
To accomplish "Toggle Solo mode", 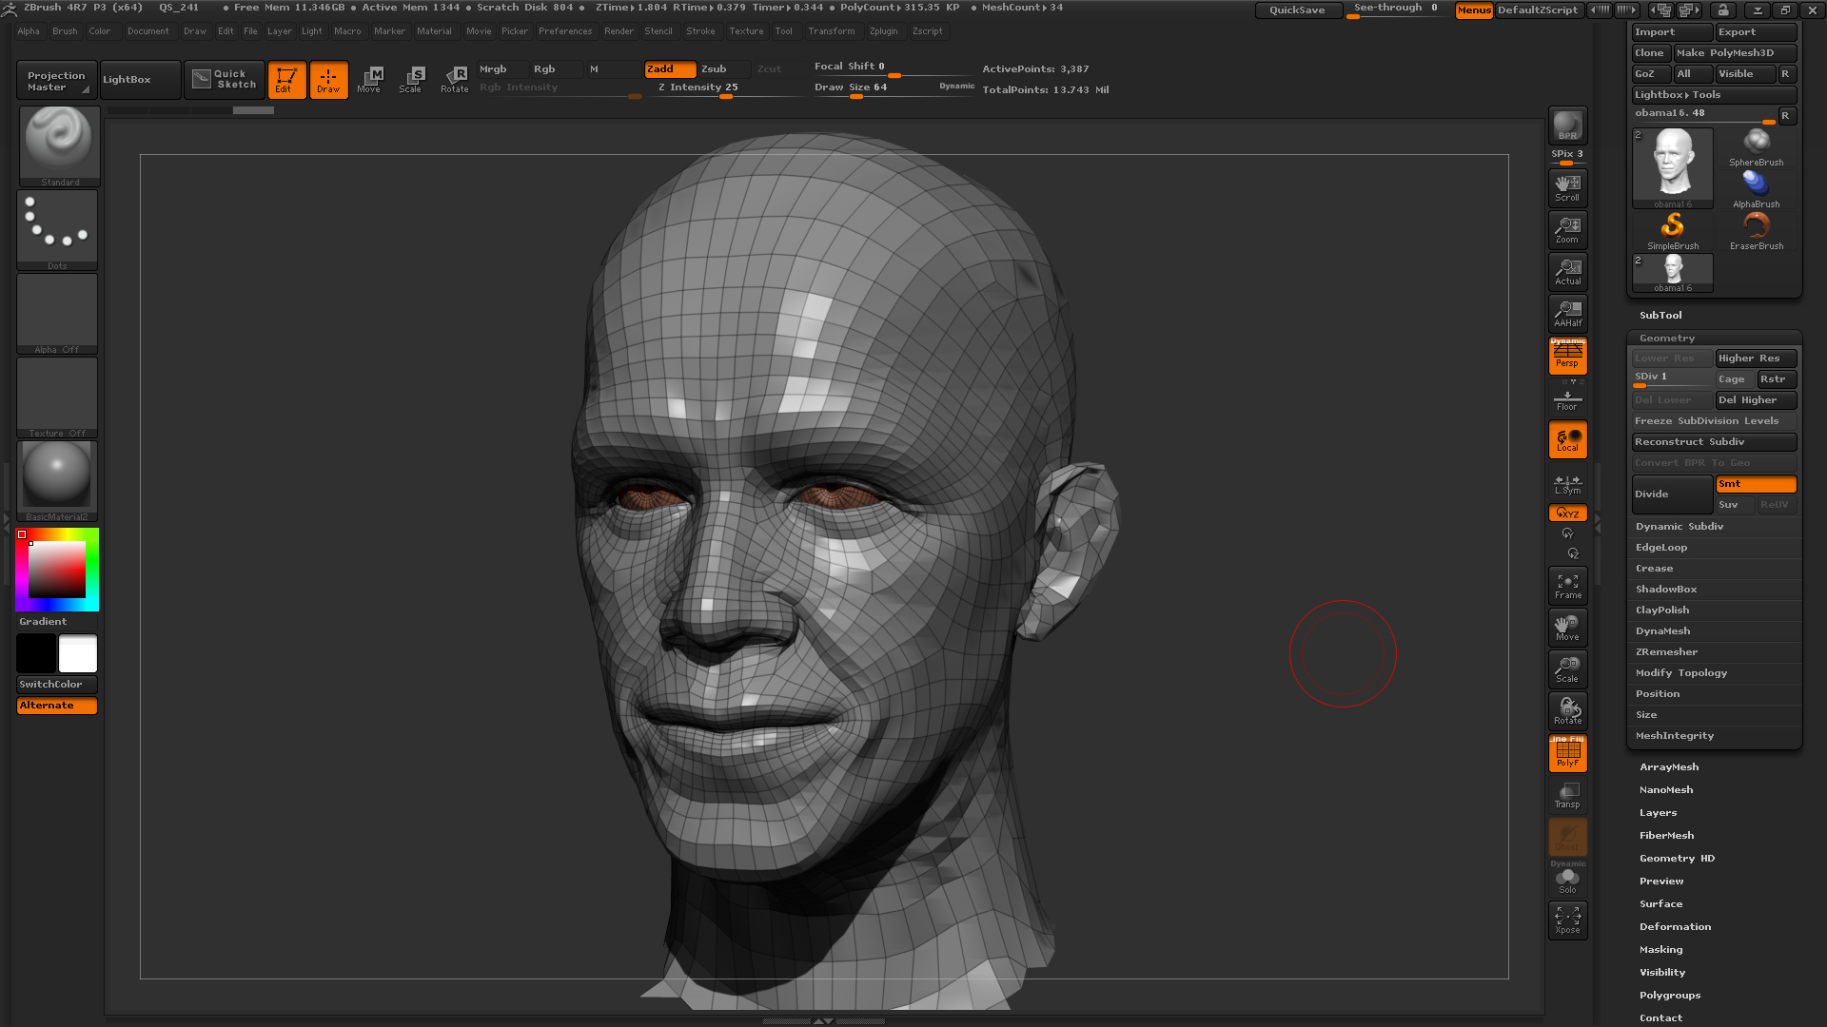I will (1567, 879).
